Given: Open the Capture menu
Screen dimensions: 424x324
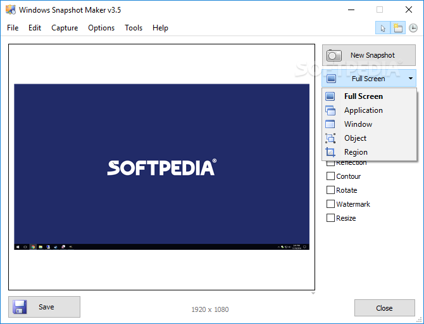Looking at the screenshot, I should 65,28.
